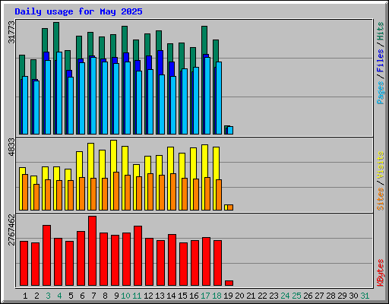Click the orange Sites legend label
Viewport: 389px width, 304px height.
[x=380, y=199]
